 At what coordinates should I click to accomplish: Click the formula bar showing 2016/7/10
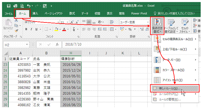[107, 45]
